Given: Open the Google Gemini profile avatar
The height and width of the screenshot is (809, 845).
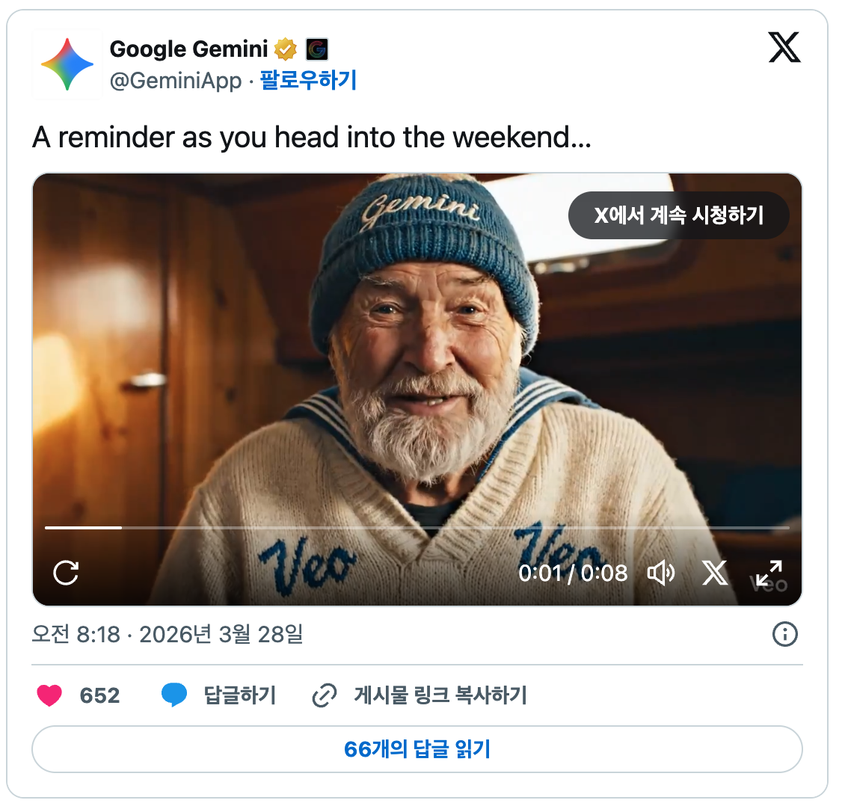Looking at the screenshot, I should (x=67, y=64).
